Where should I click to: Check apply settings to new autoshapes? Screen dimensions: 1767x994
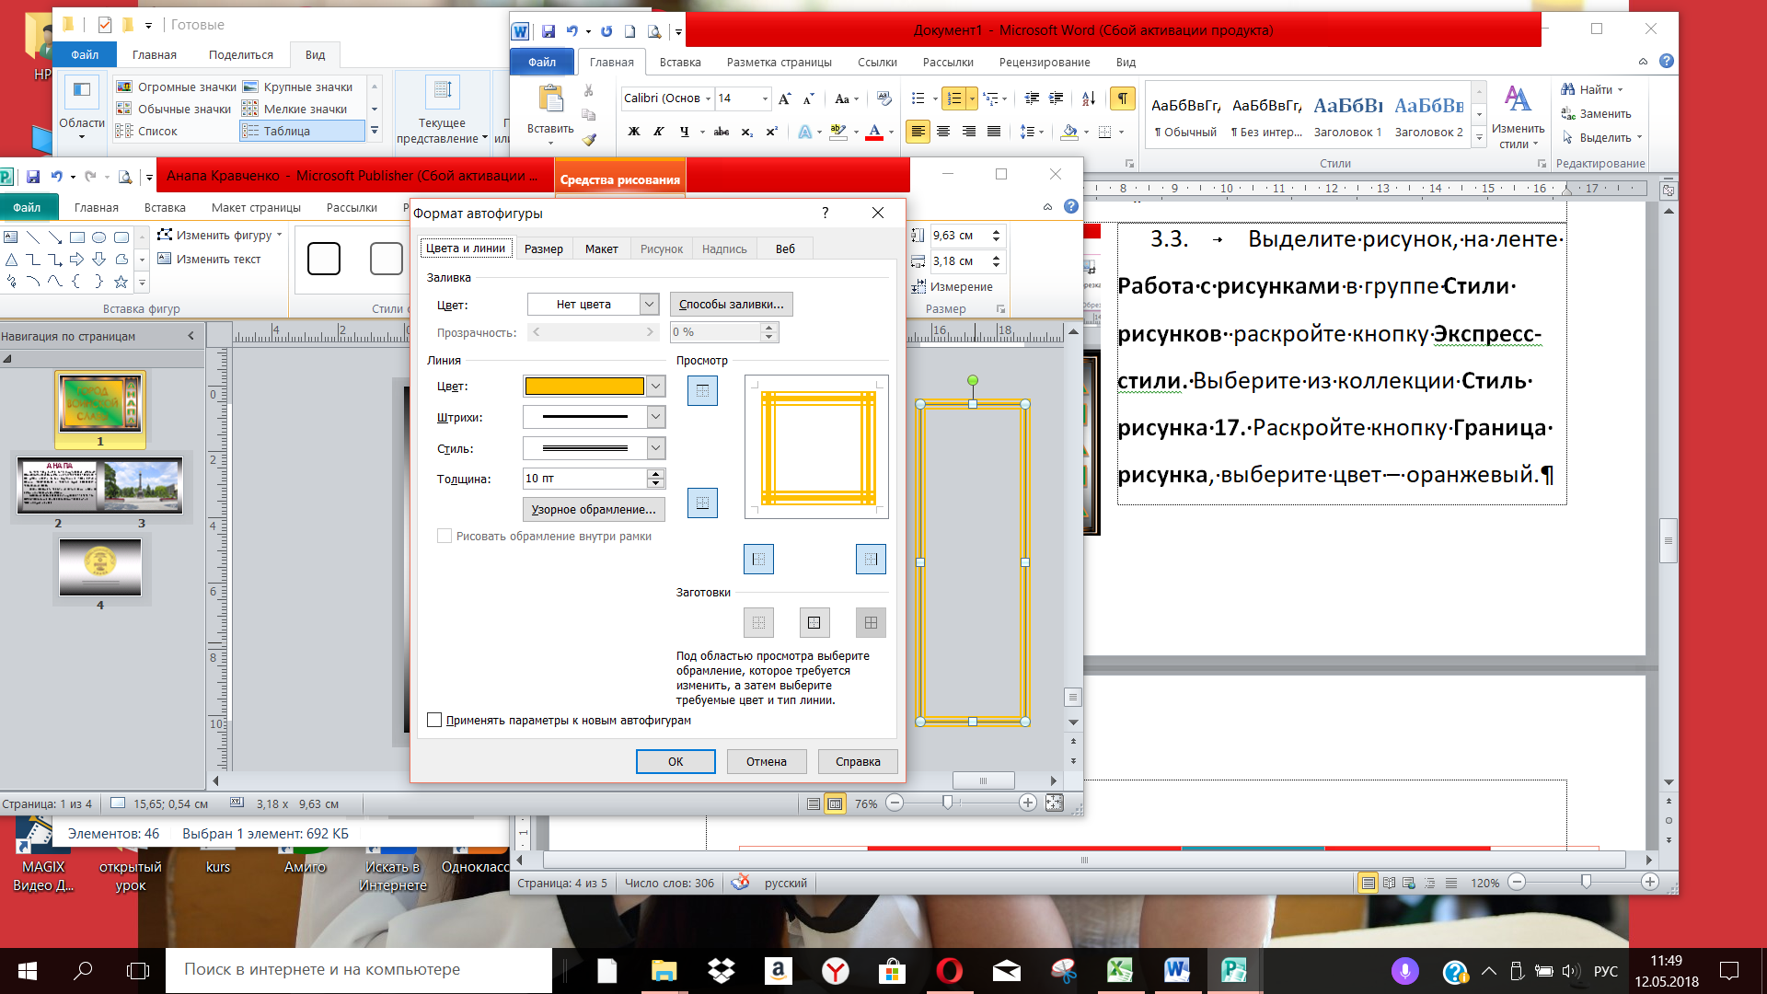pyautogui.click(x=434, y=720)
